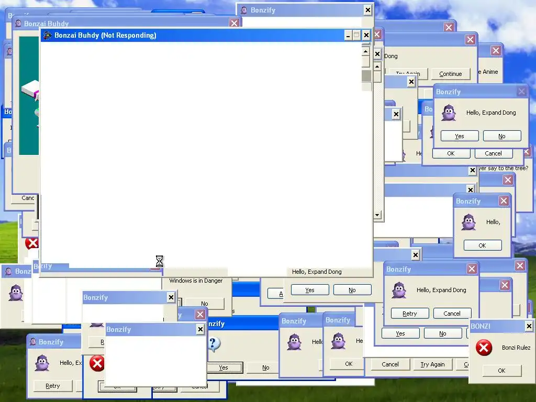The image size is (536, 402).
Task: Close the BONZI dialog
Action: [x=529, y=326]
